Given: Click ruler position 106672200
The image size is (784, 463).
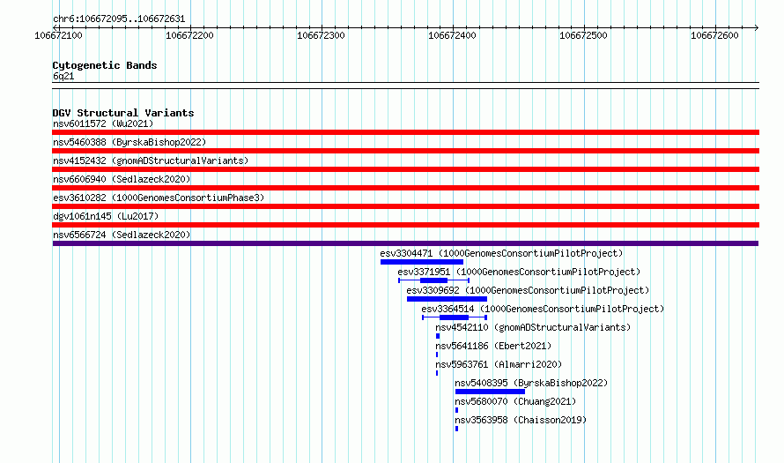Looking at the screenshot, I should (x=190, y=35).
